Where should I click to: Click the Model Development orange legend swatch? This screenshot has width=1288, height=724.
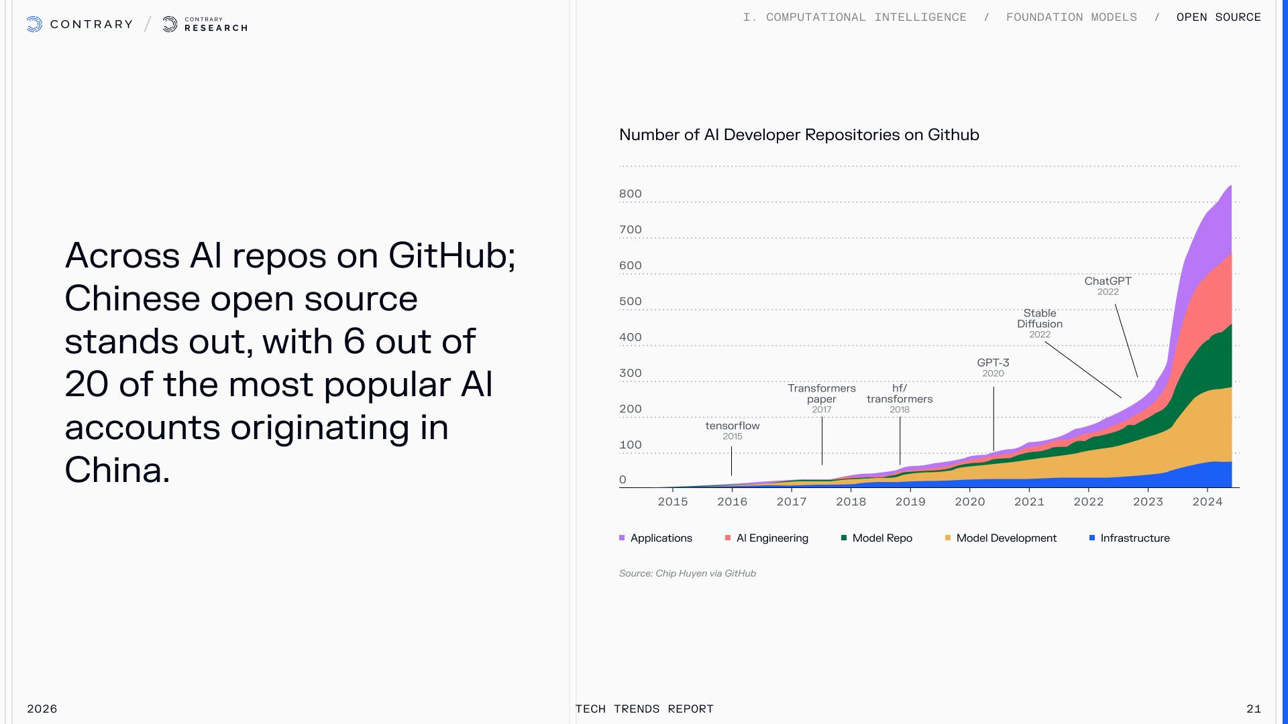948,538
